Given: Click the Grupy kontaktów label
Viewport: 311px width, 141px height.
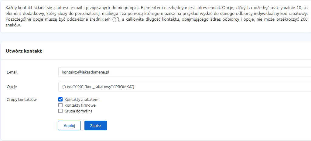Looking at the screenshot, I should pyautogui.click(x=19, y=100).
